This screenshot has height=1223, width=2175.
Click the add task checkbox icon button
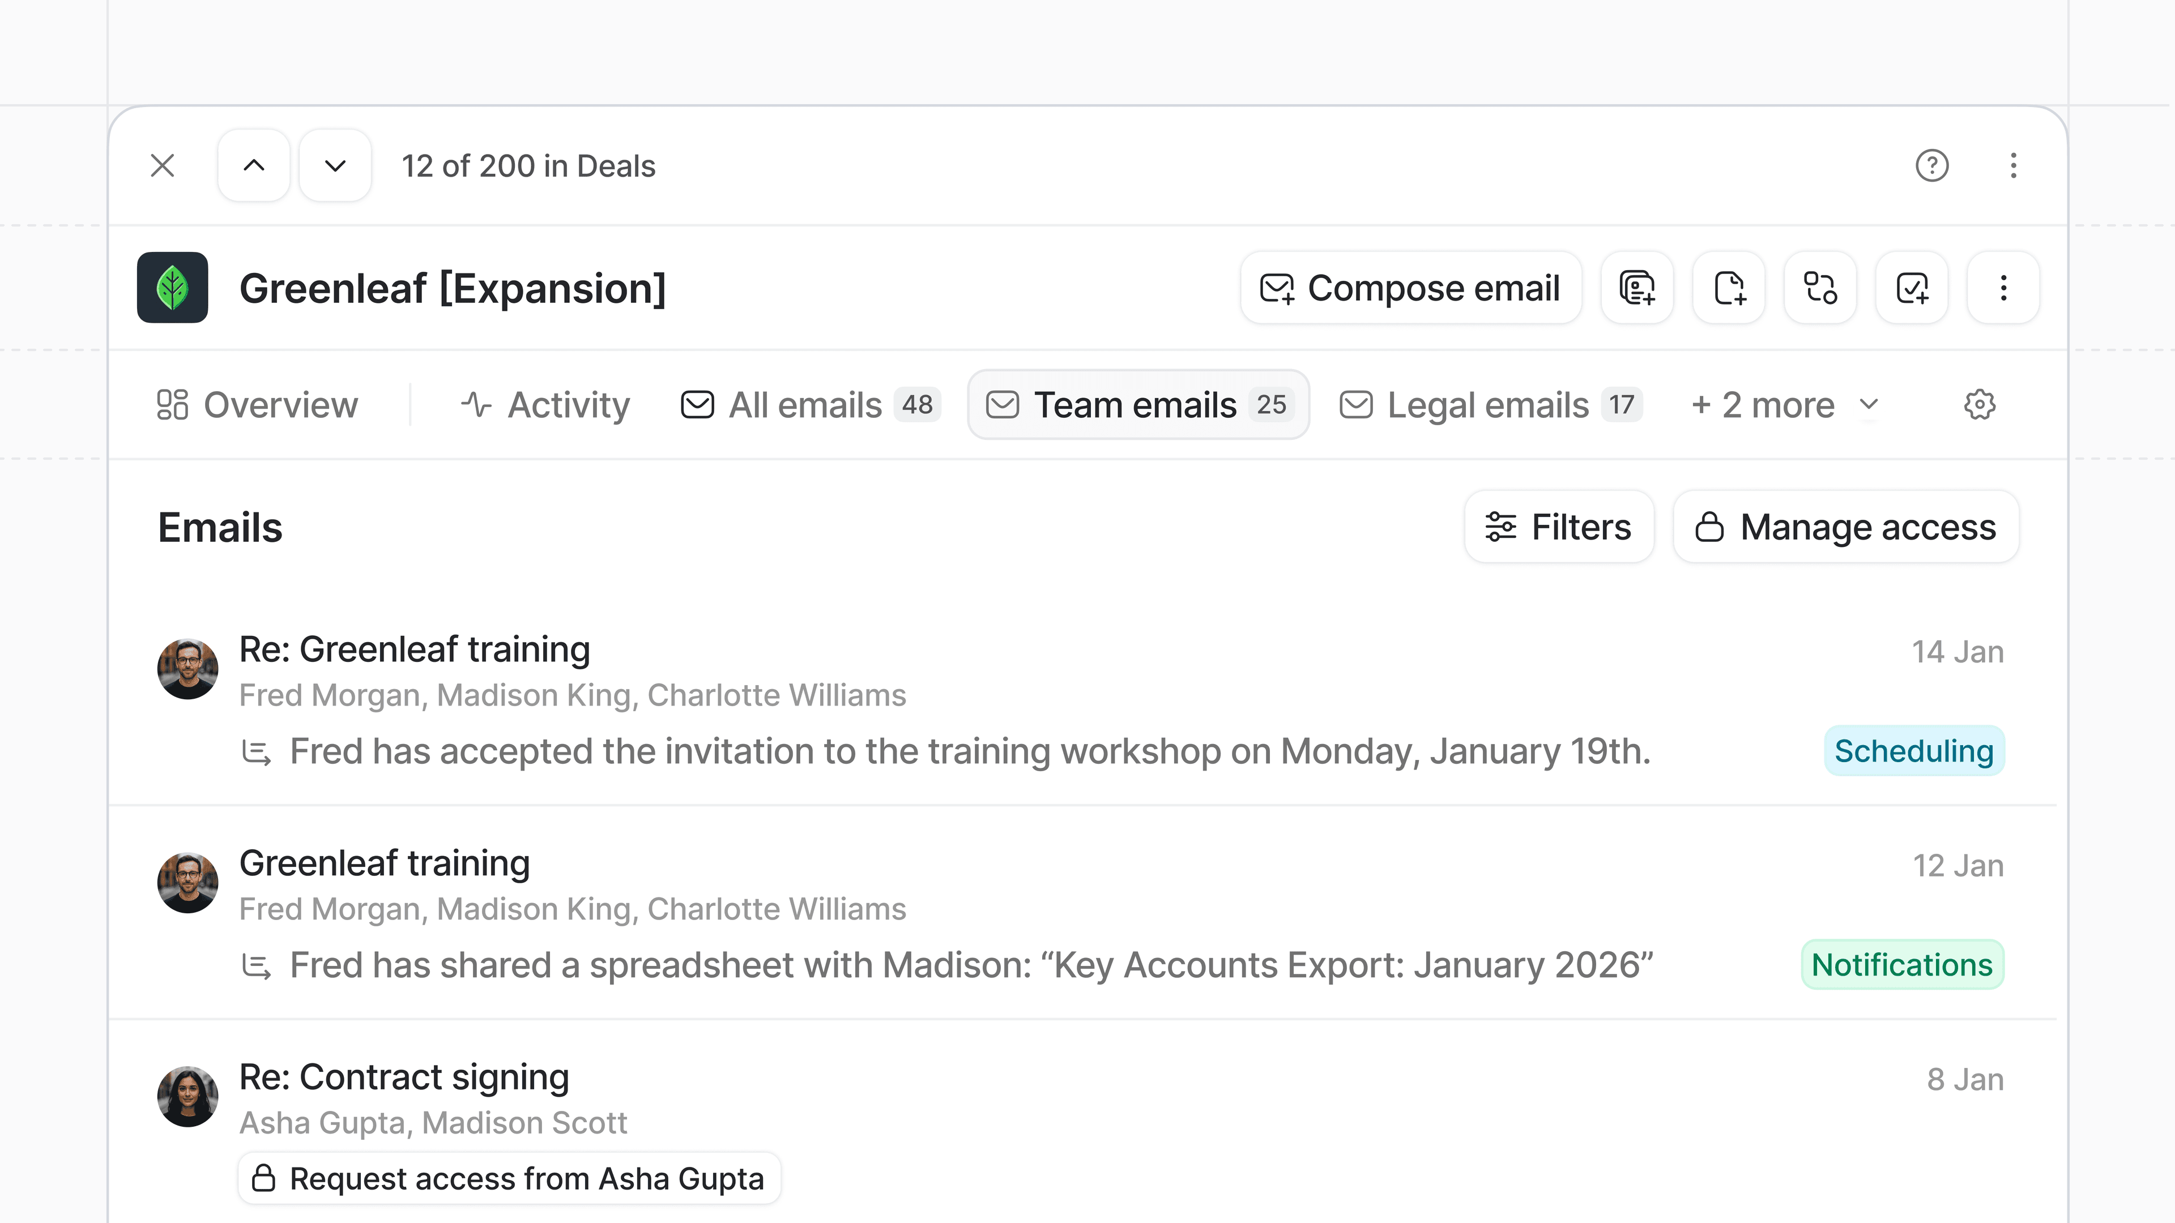(x=1912, y=288)
